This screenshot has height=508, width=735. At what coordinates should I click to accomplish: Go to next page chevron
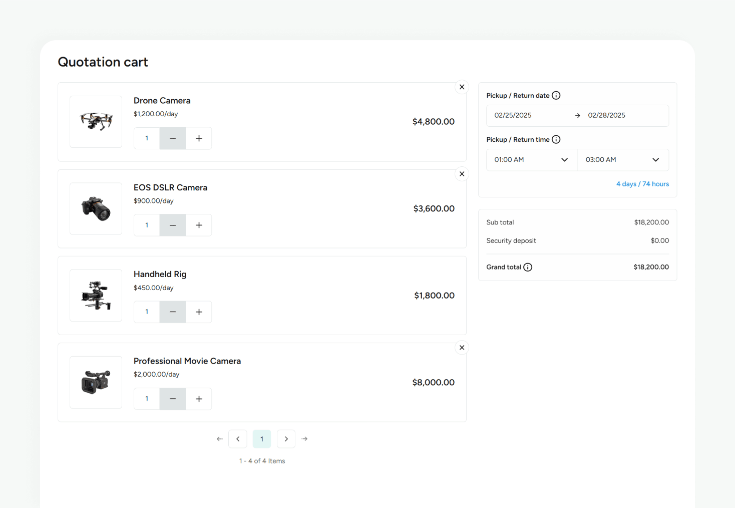tap(286, 439)
